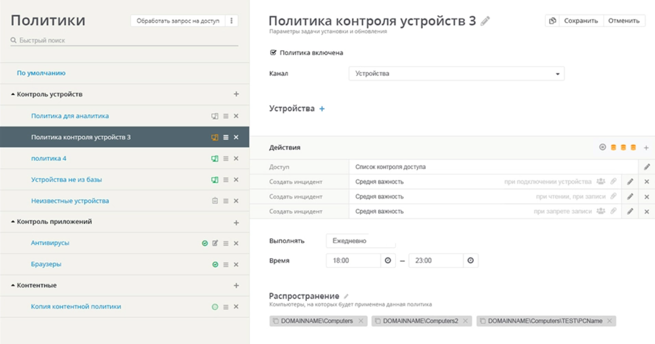Open the copy-history icon next to Сохранить
655x344 pixels.
point(552,21)
